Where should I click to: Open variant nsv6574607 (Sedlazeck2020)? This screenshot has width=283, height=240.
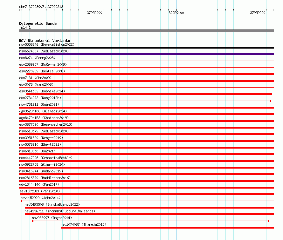point(44,51)
